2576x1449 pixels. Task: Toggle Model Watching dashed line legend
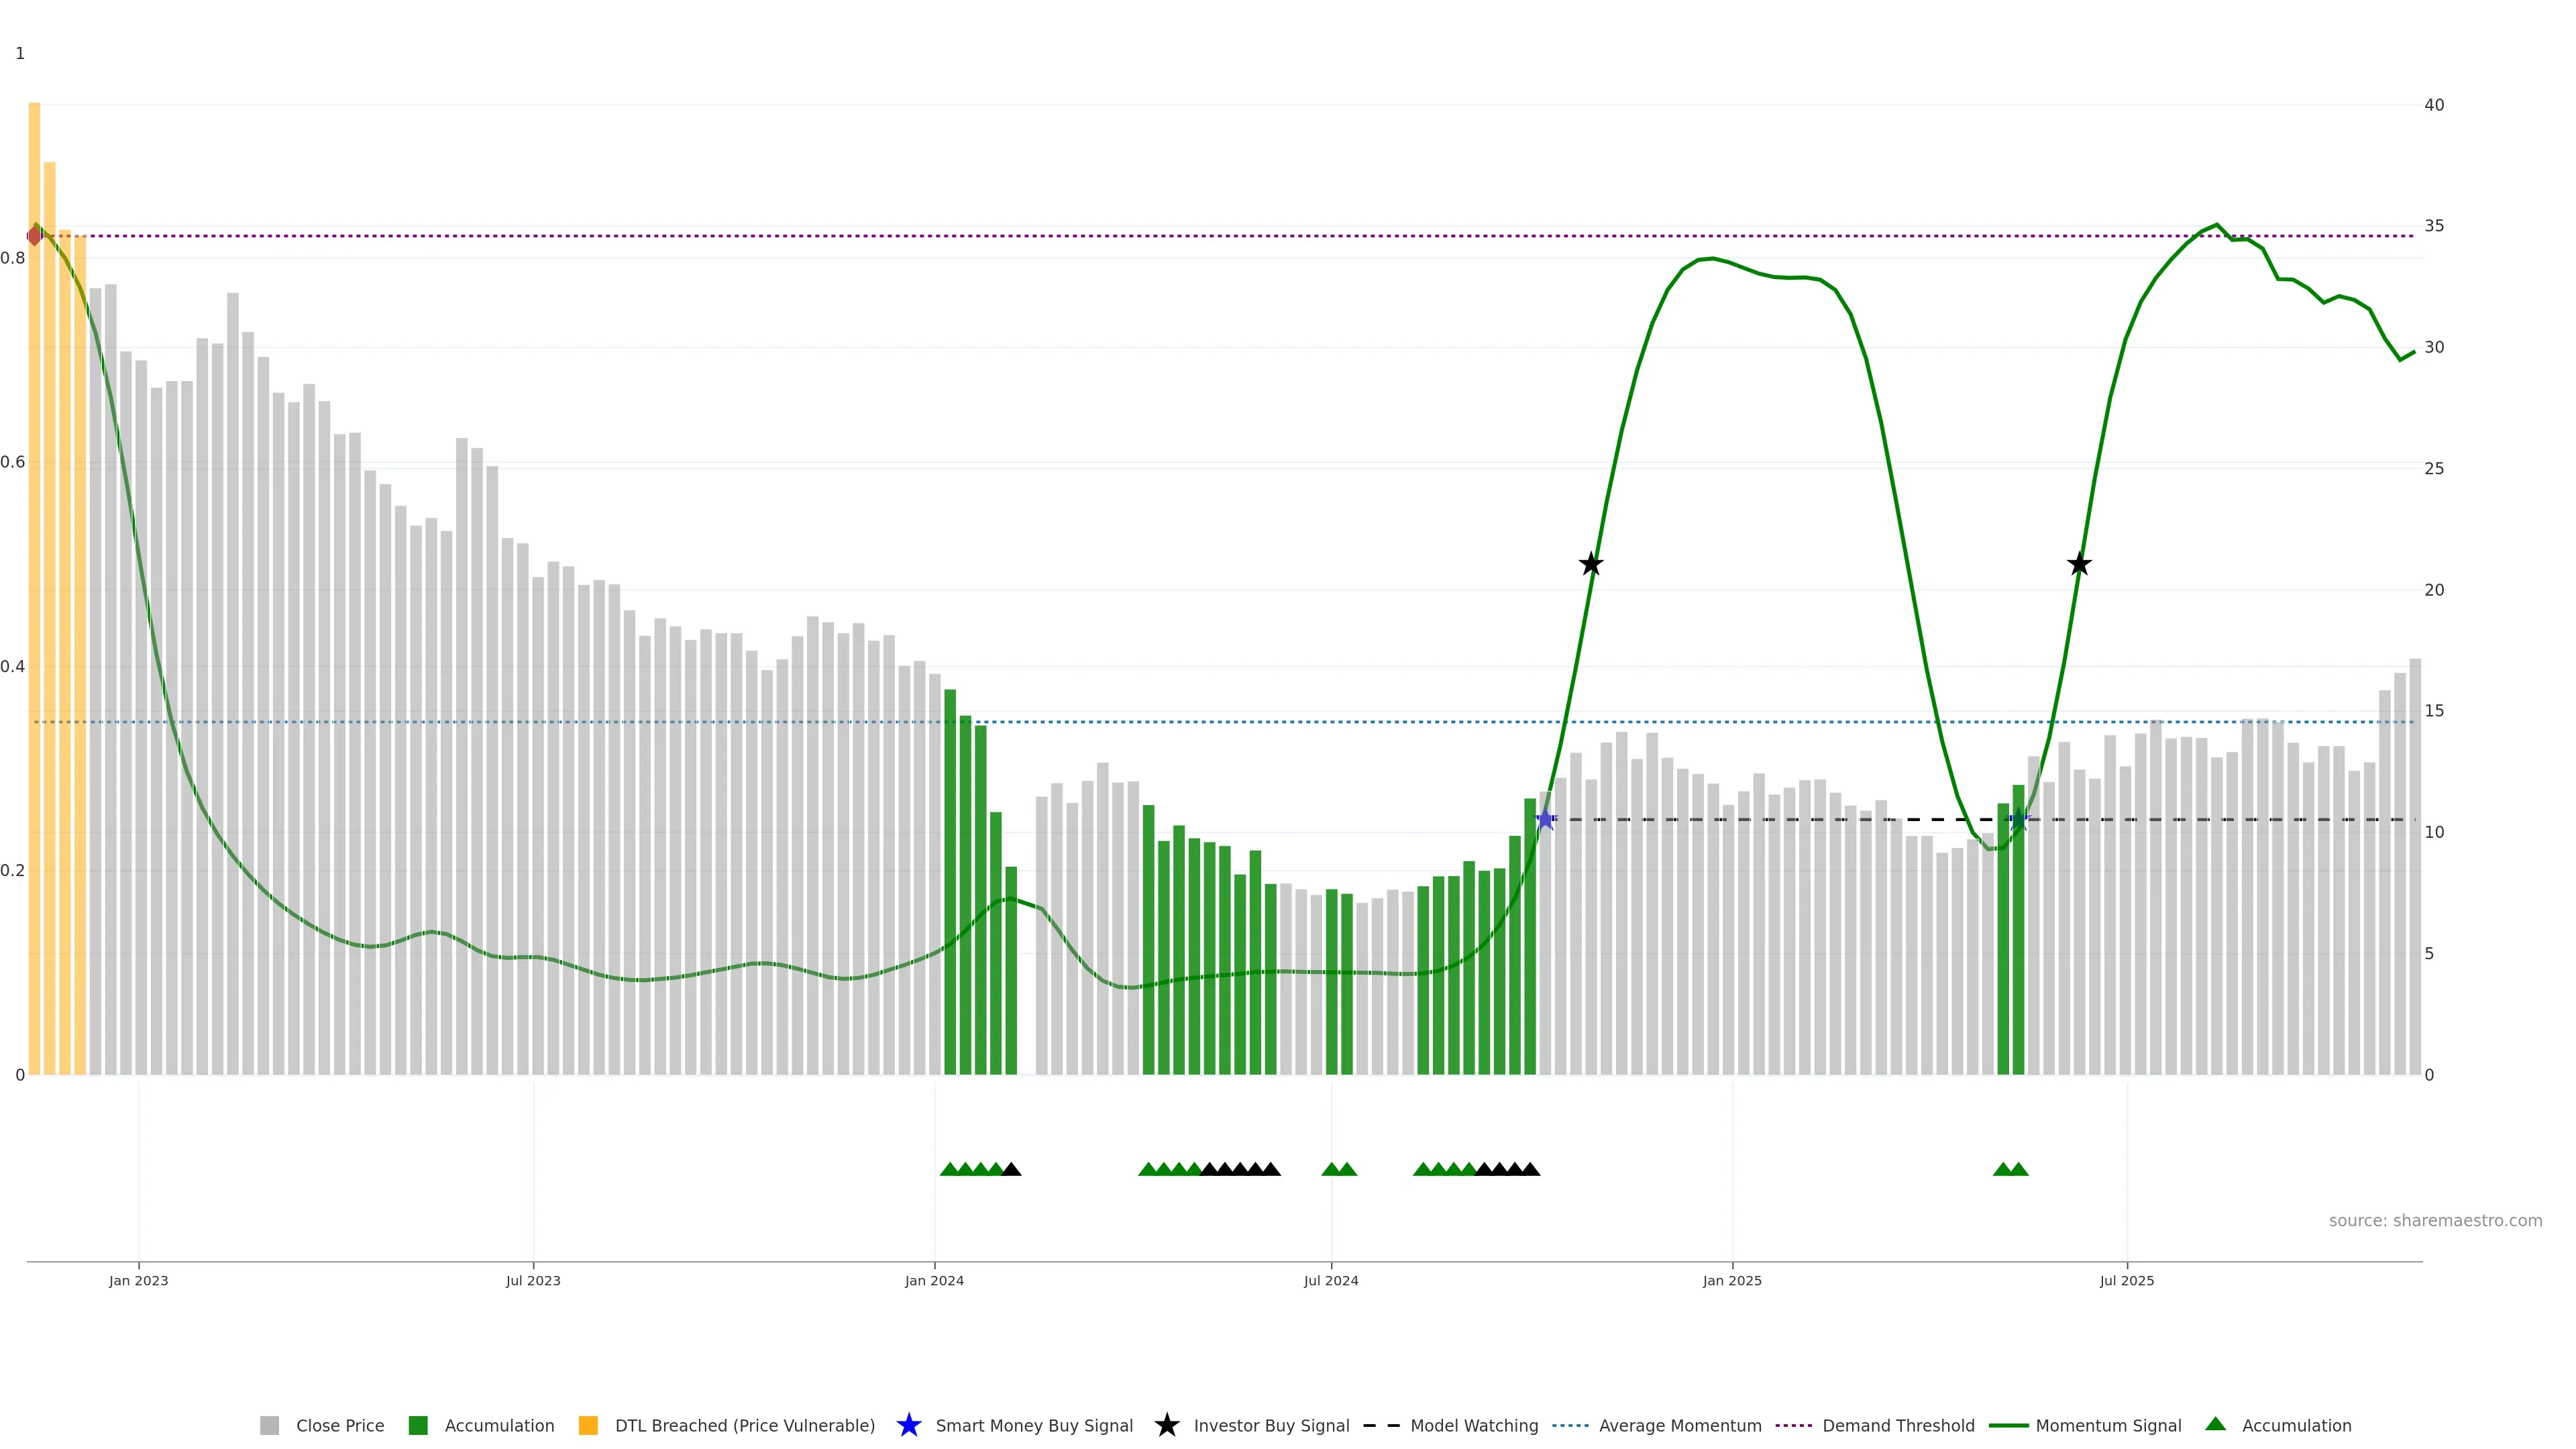(x=1473, y=1425)
